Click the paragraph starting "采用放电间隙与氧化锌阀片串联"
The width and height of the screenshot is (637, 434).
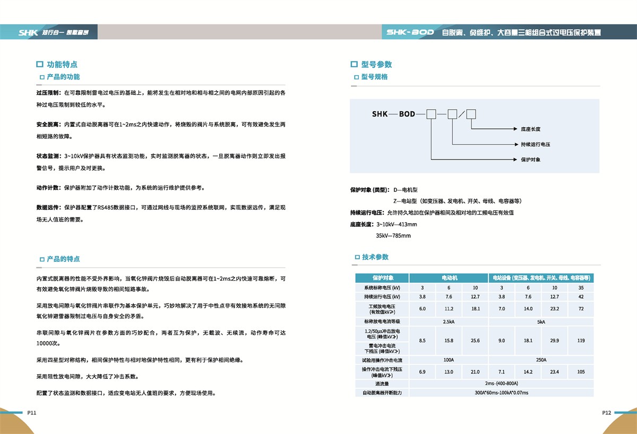(161, 311)
